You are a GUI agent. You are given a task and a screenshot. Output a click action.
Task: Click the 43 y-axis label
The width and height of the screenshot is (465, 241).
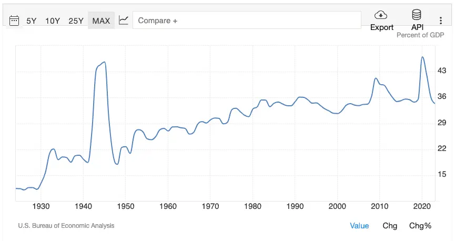pyautogui.click(x=442, y=71)
